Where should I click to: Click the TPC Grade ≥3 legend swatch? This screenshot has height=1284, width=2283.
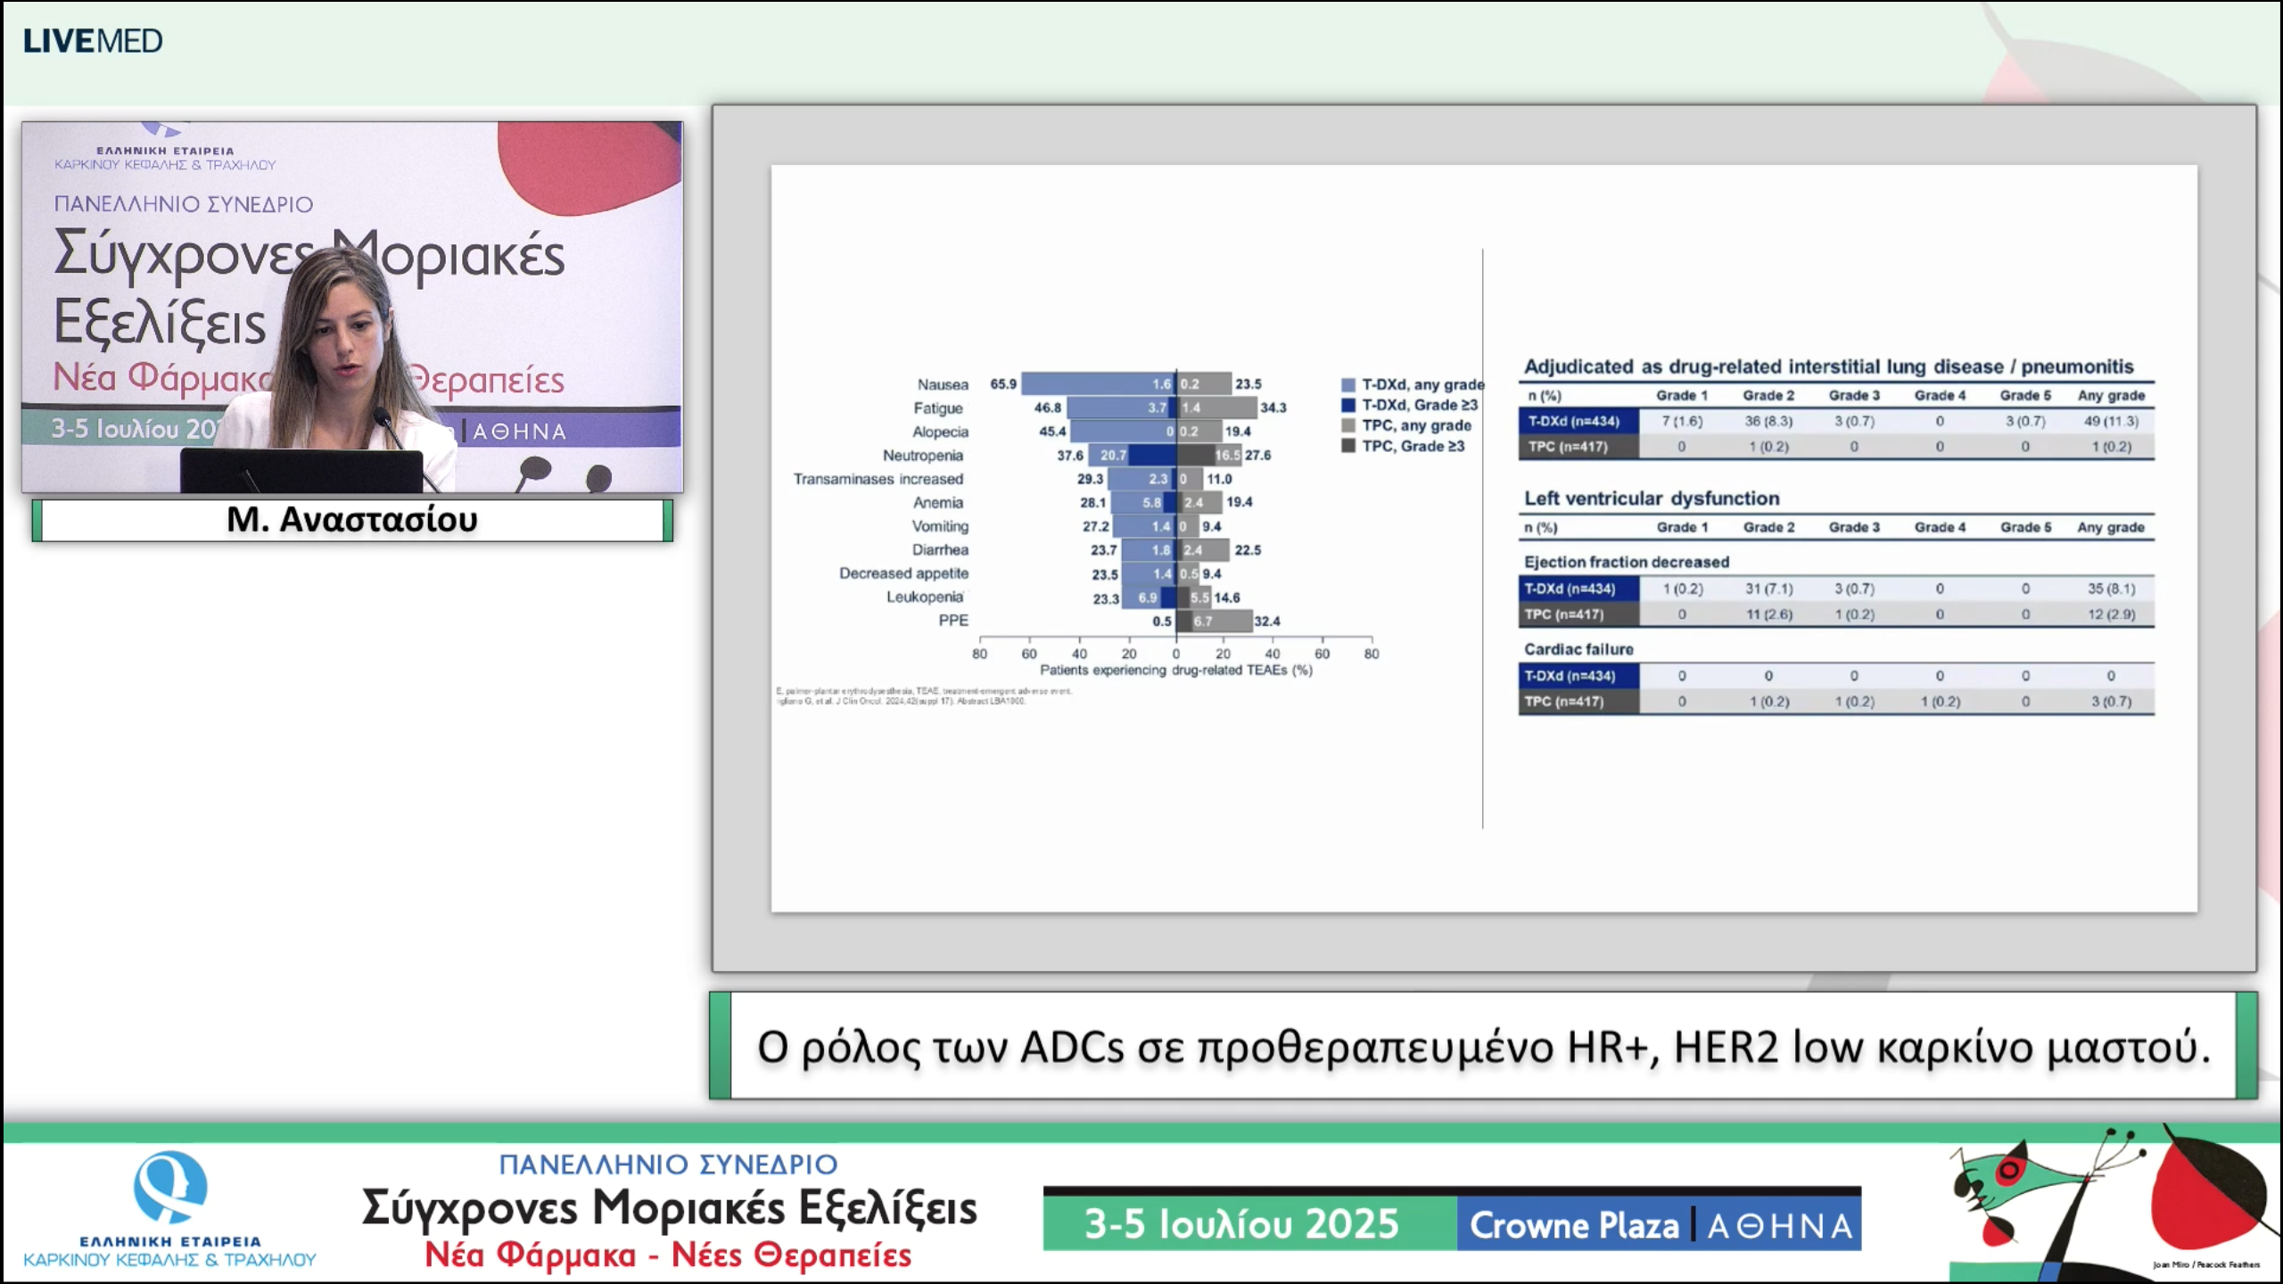click(x=1348, y=447)
